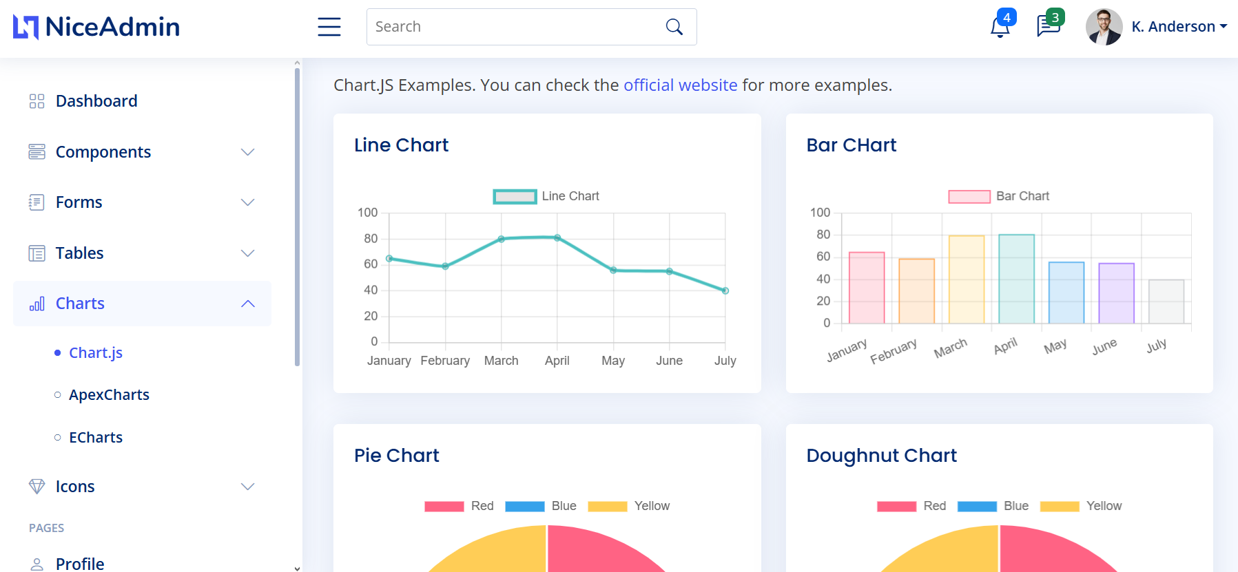The width and height of the screenshot is (1238, 572).
Task: Open the notifications bell icon
Action: 1000,27
